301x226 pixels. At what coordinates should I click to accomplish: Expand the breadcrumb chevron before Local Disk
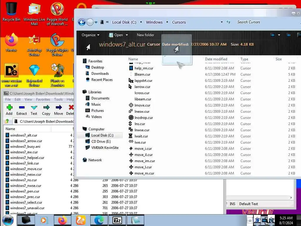[x=107, y=22]
